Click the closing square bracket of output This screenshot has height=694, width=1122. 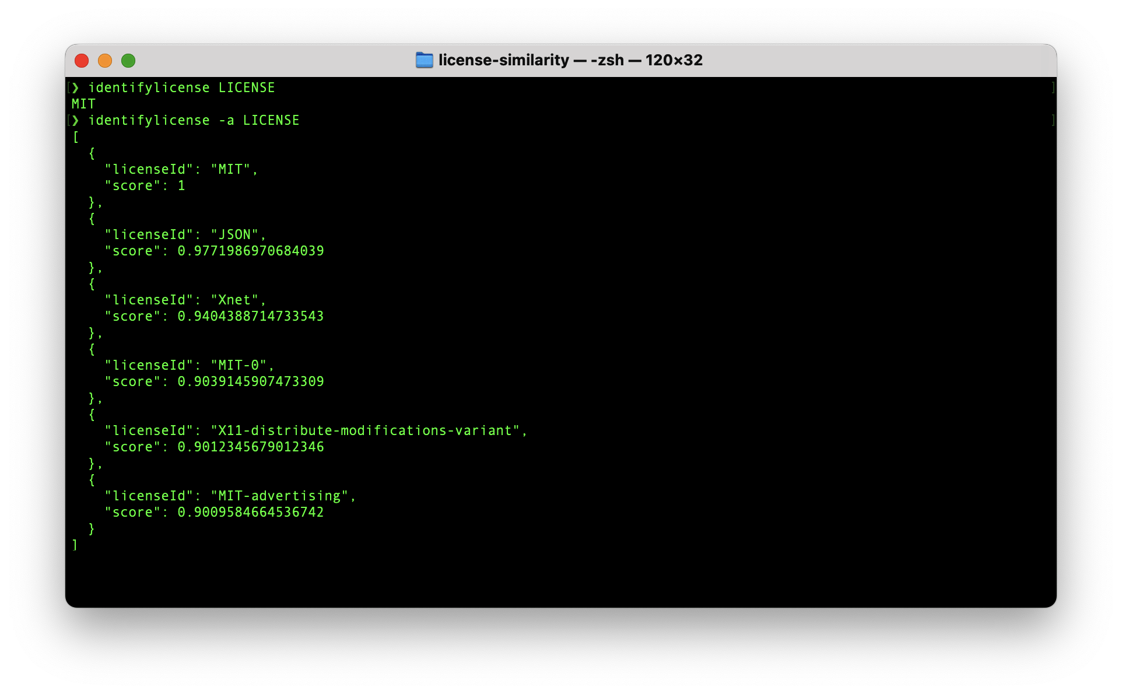pyautogui.click(x=75, y=545)
